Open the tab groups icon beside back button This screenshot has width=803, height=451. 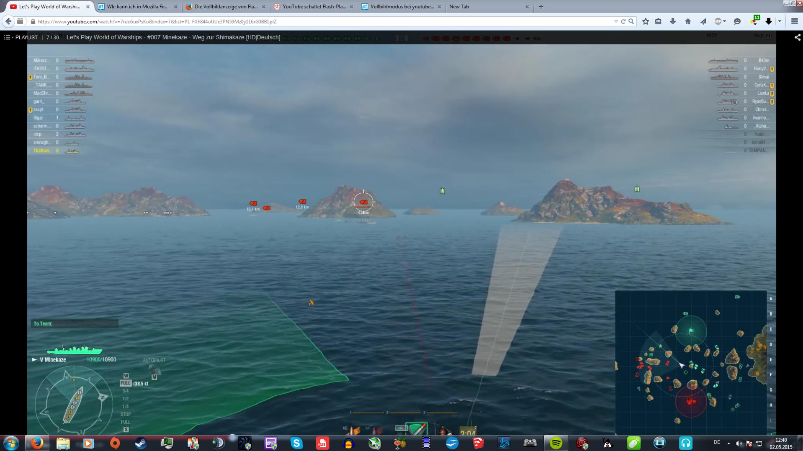point(20,21)
